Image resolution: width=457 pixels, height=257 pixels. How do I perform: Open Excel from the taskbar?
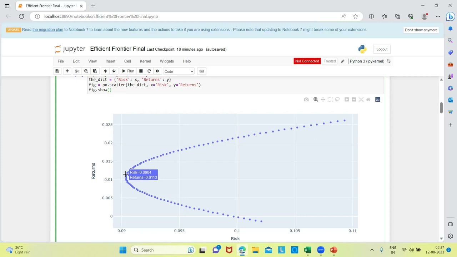[307, 250]
